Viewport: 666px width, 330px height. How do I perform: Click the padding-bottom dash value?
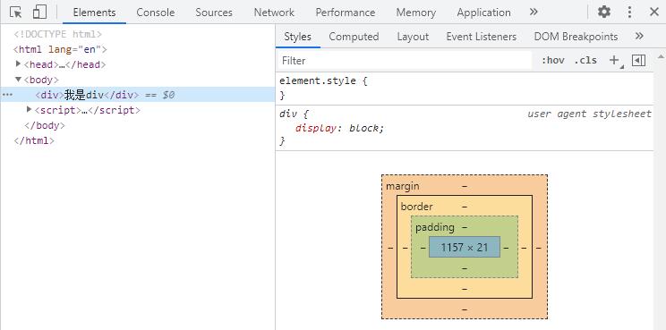tap(465, 268)
